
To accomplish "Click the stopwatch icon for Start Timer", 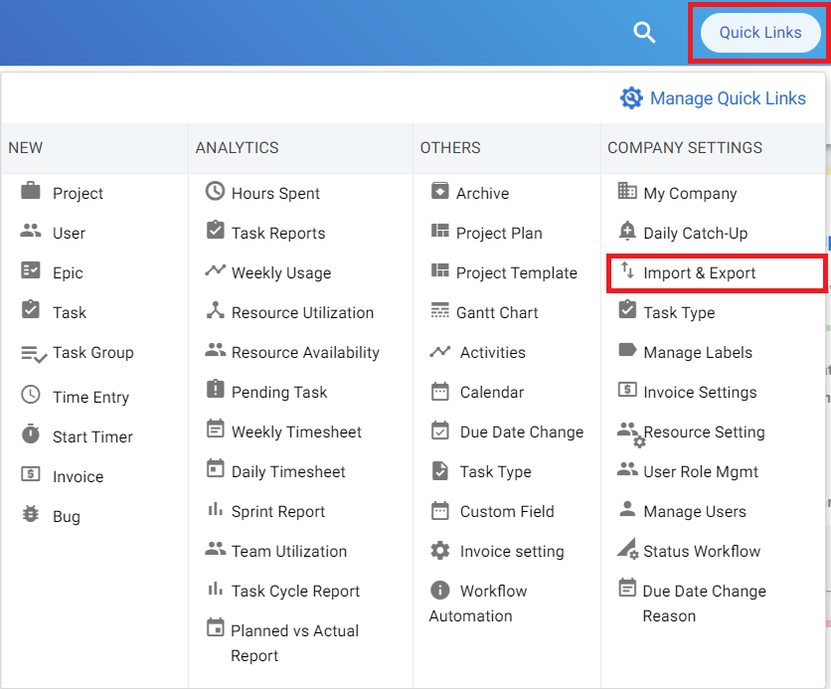I will click(x=30, y=433).
